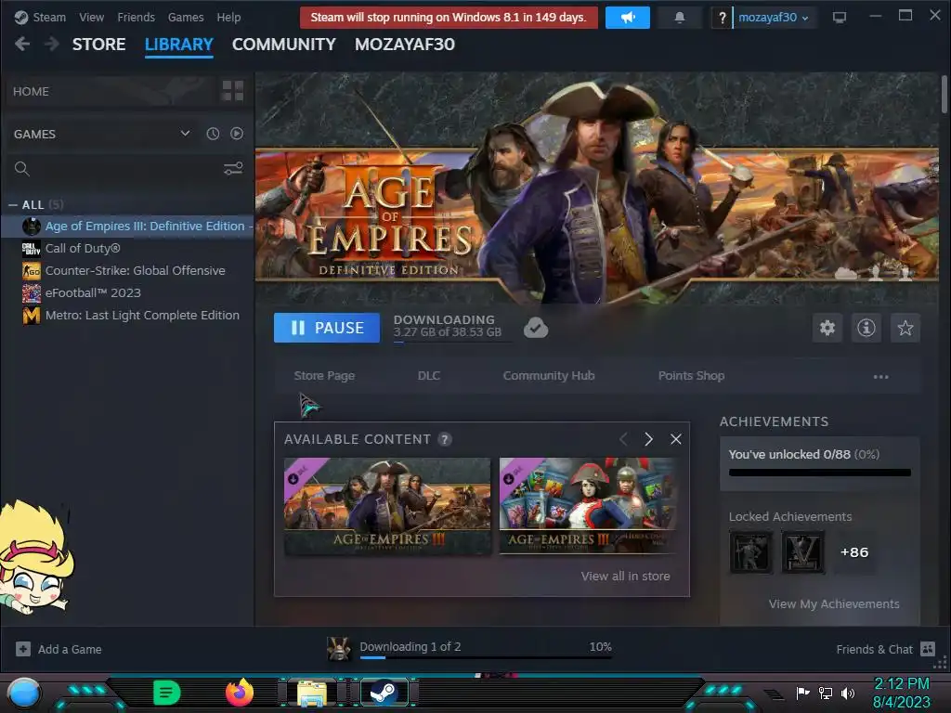Viewport: 951px width, 713px height.
Task: Open the MOZAYAF30 profile tab
Action: [405, 45]
